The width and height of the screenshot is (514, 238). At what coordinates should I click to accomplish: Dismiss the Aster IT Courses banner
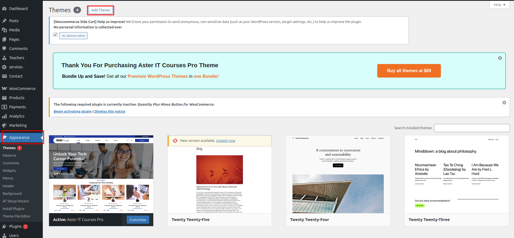click(x=500, y=58)
